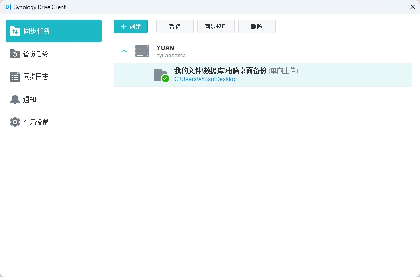The height and width of the screenshot is (277, 420).
Task: Close the Synology Drive Client window
Action: coord(412,7)
